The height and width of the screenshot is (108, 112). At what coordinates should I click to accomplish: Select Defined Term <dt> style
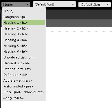(24, 69)
